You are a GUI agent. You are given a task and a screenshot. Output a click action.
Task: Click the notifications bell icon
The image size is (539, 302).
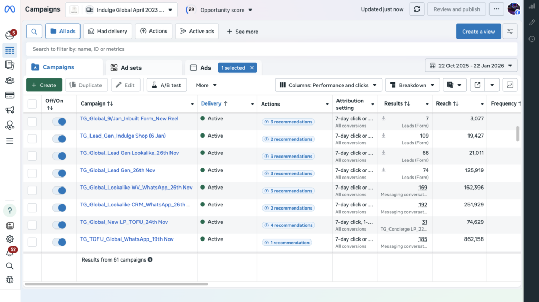click(x=9, y=253)
